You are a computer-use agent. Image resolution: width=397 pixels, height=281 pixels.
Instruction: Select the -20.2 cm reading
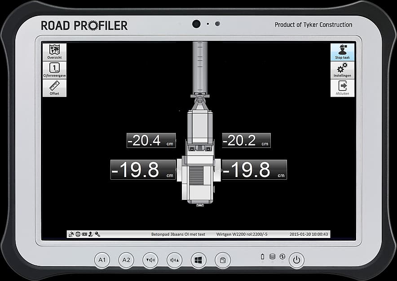point(247,141)
